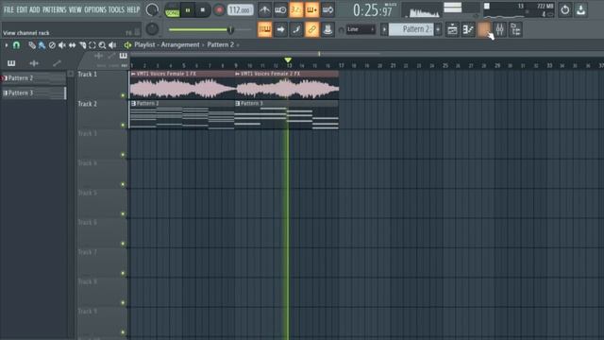Open the Pattern 2 selector in toolbar
Viewport: 604px width, 340px height.
(411, 29)
